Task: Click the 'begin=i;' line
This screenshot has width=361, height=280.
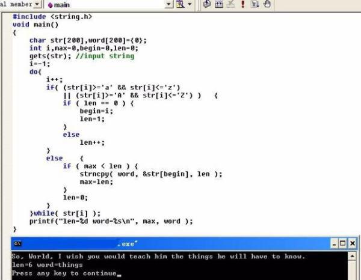Action: tap(96, 111)
